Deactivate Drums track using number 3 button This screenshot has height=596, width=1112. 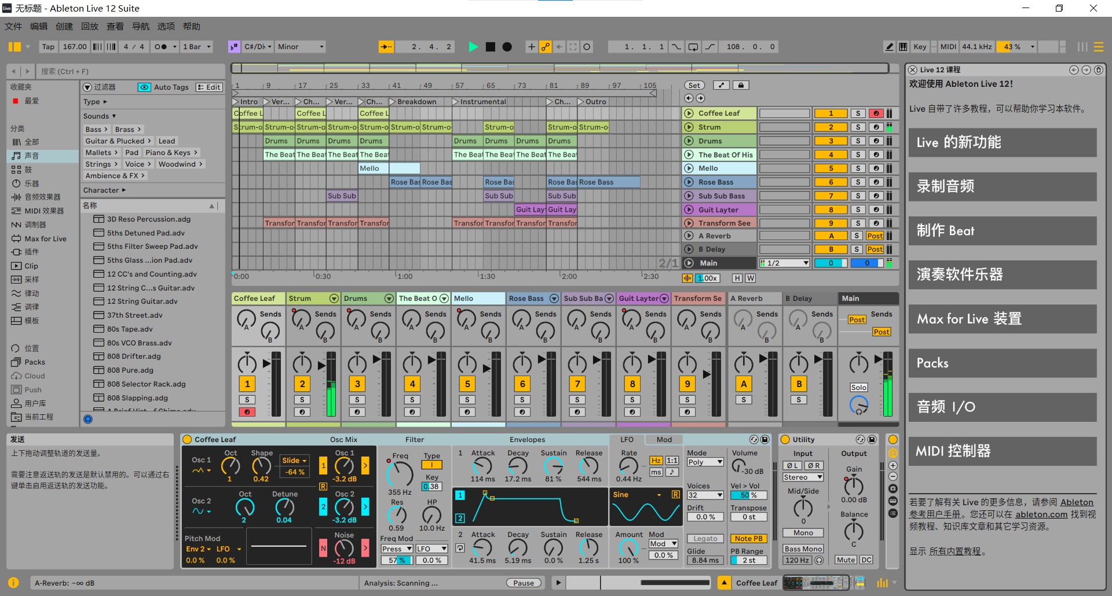(x=831, y=141)
